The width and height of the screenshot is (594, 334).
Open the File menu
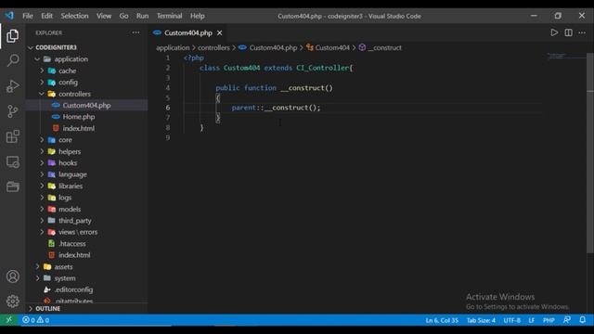coord(27,16)
